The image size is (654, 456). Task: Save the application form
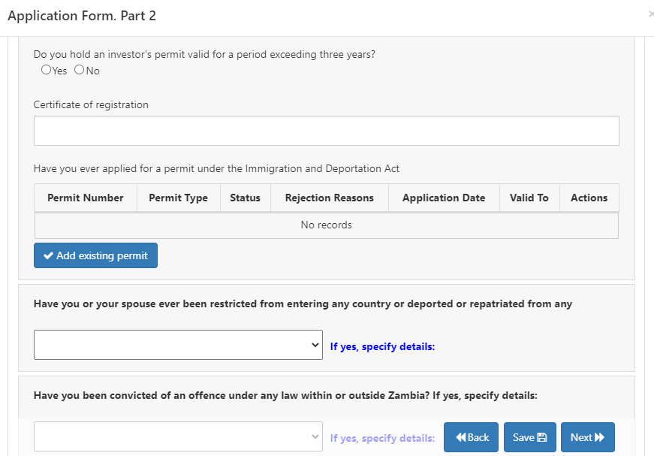tap(529, 437)
